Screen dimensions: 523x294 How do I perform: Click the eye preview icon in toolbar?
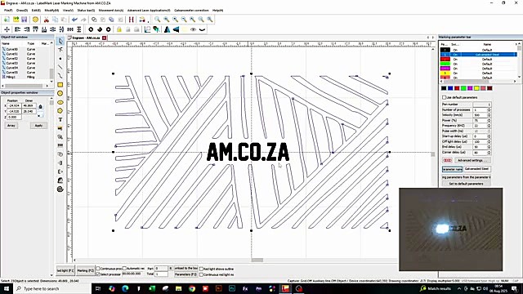193,29
